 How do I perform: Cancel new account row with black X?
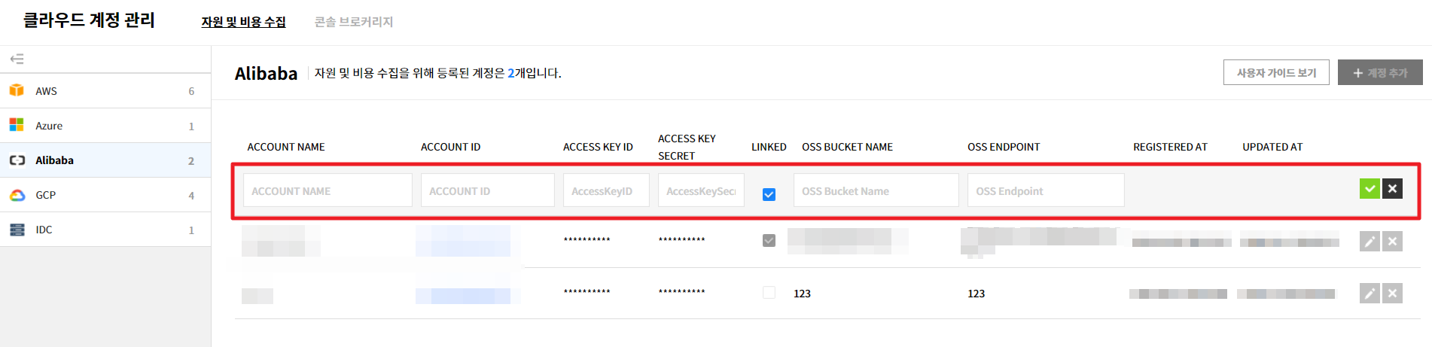[x=1393, y=189]
